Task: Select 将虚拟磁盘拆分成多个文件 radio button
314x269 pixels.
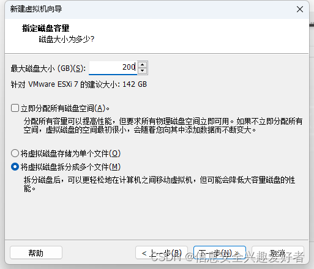Action: 15,167
